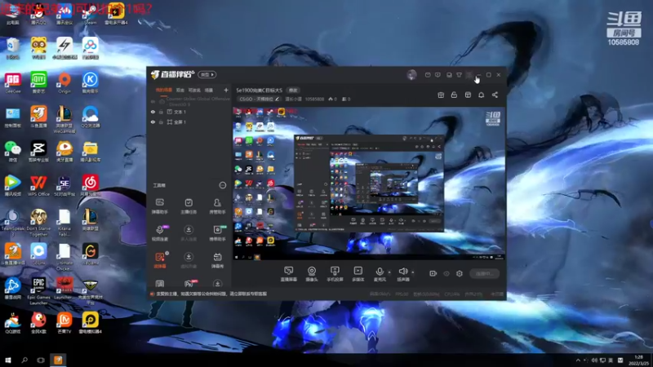
Task: Click the microphone (麦克风) icon
Action: (380, 272)
